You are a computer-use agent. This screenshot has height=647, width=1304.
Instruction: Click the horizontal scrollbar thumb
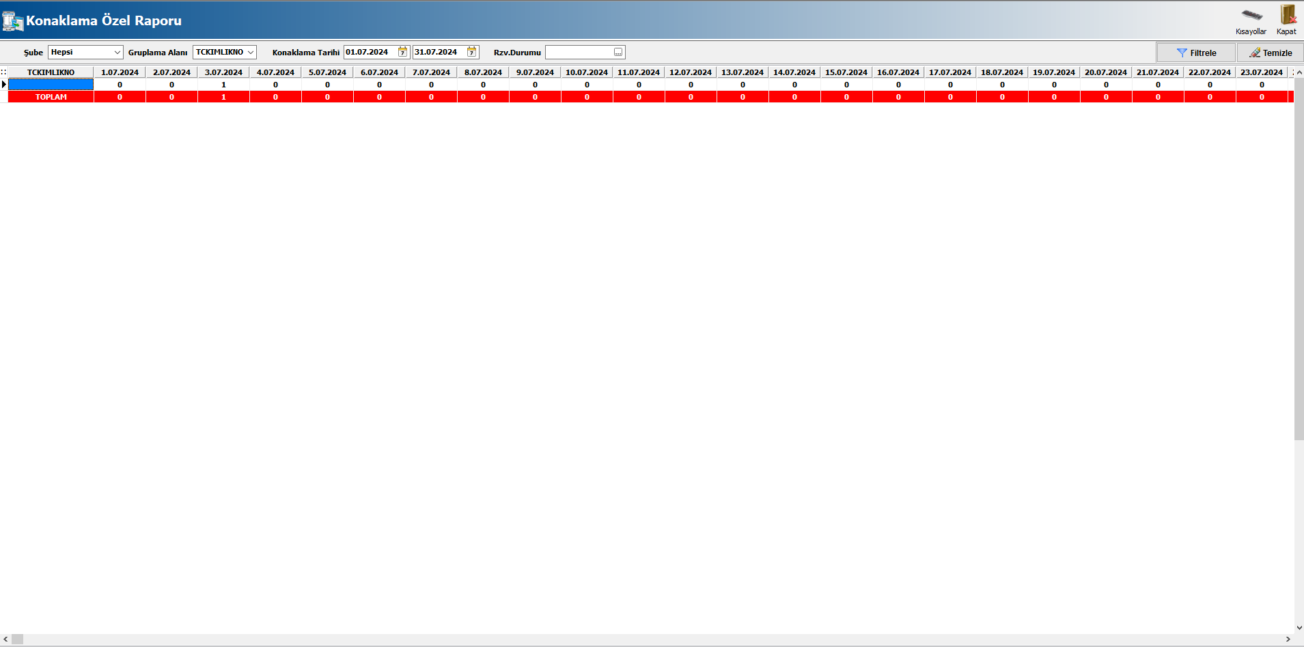17,639
